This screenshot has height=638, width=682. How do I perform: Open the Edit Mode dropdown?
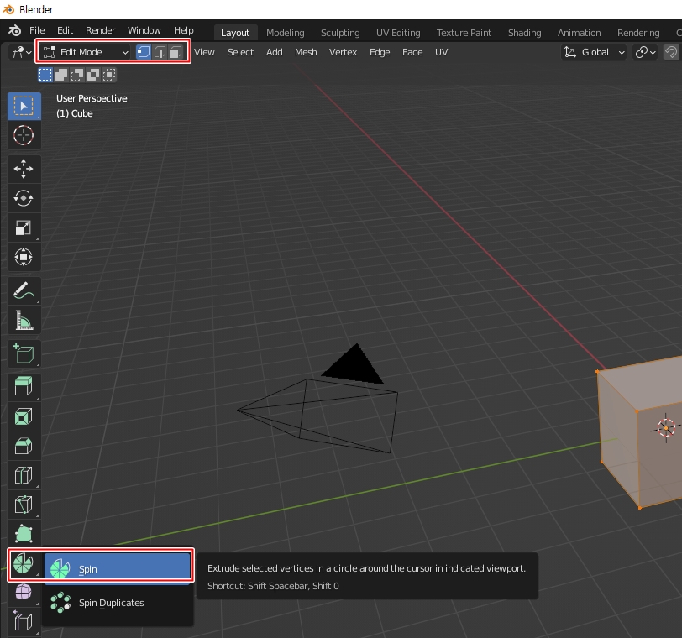click(x=87, y=52)
